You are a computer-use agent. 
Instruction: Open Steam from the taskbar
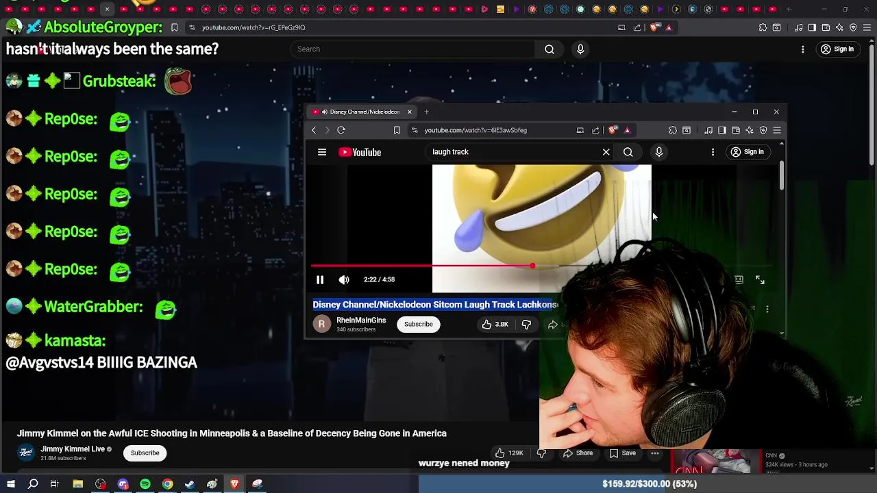coord(190,484)
